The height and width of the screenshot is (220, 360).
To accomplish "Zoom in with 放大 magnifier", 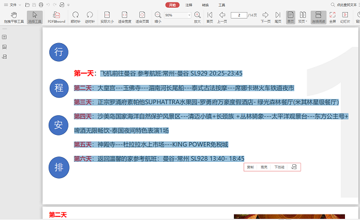I will [x=197, y=17].
